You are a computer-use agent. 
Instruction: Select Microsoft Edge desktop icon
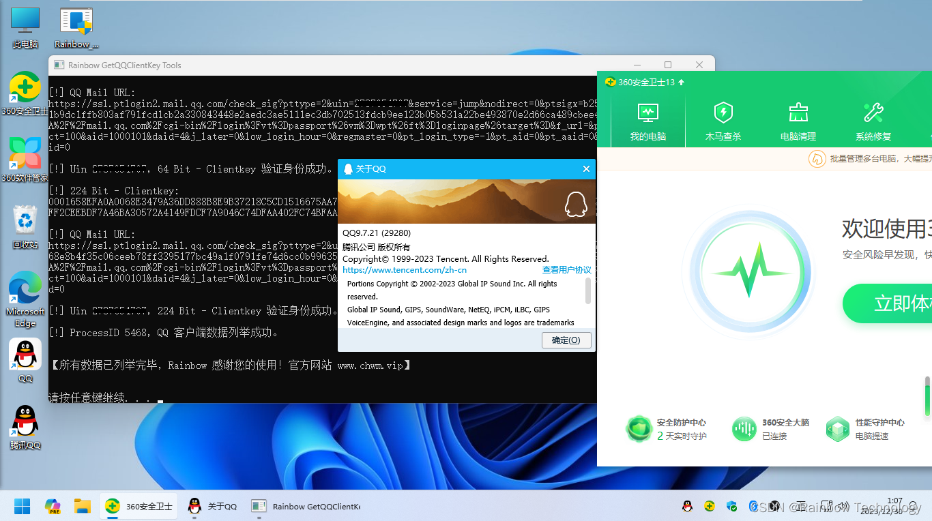coord(25,300)
